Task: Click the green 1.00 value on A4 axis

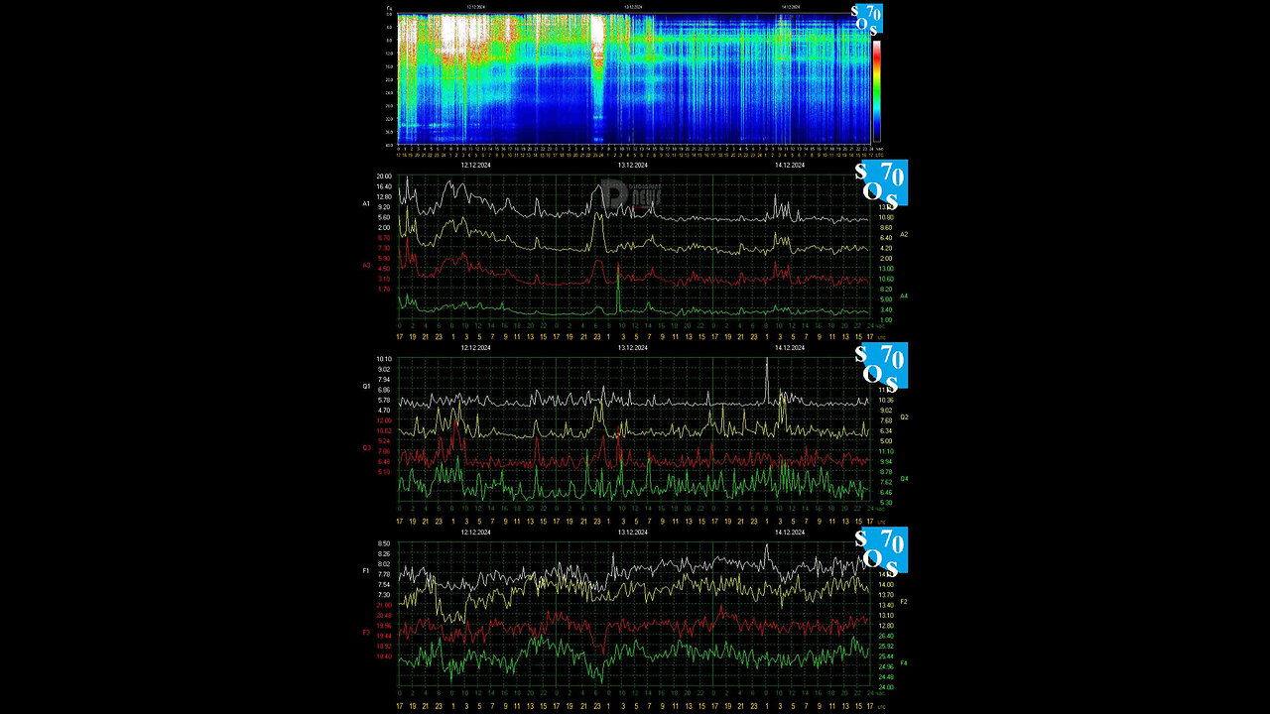Action: coord(884,319)
